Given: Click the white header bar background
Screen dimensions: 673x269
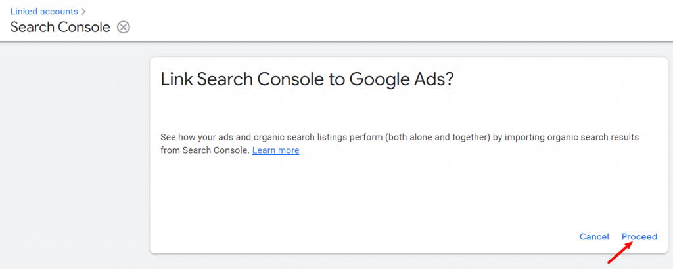Looking at the screenshot, I should tap(386, 20).
